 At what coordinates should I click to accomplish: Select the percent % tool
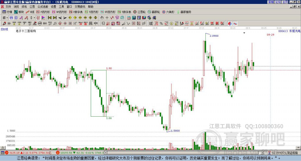point(161,24)
